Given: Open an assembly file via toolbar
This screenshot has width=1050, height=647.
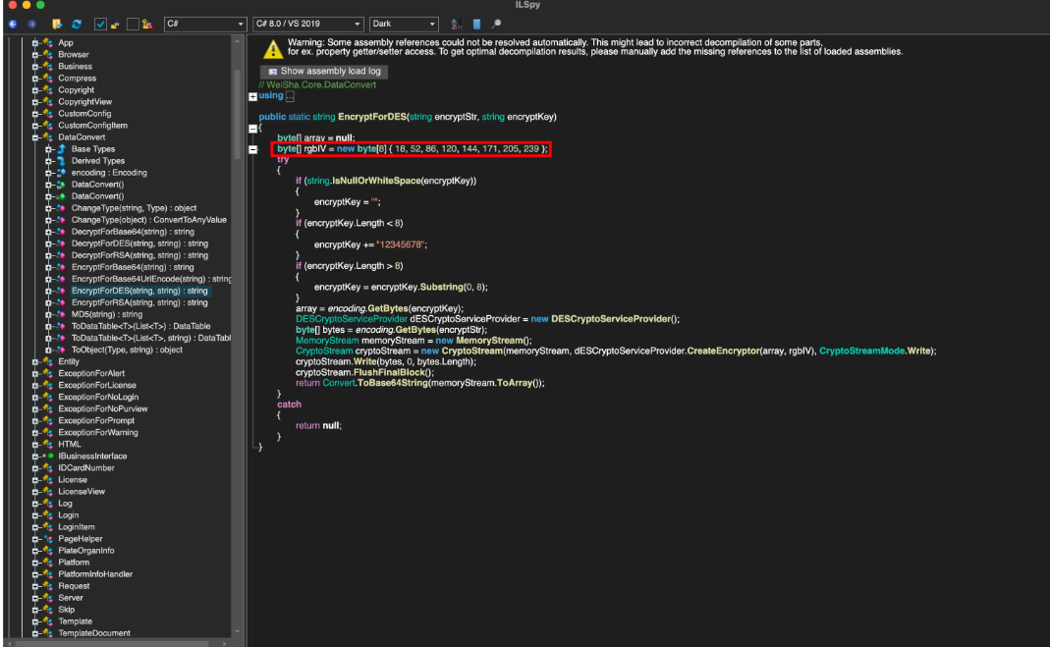Looking at the screenshot, I should point(57,24).
